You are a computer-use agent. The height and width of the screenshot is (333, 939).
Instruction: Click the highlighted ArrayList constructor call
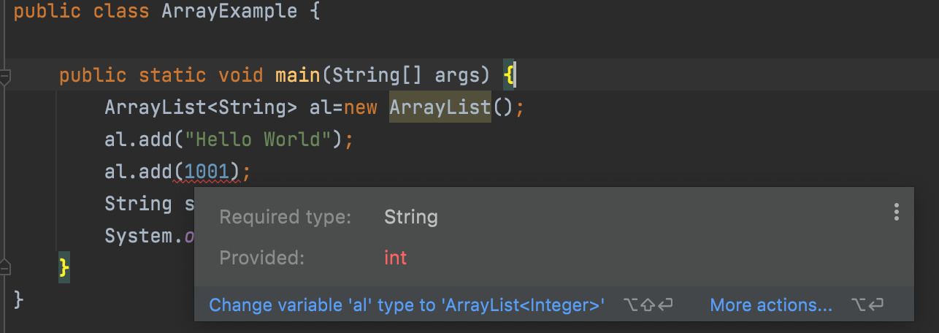(x=440, y=107)
